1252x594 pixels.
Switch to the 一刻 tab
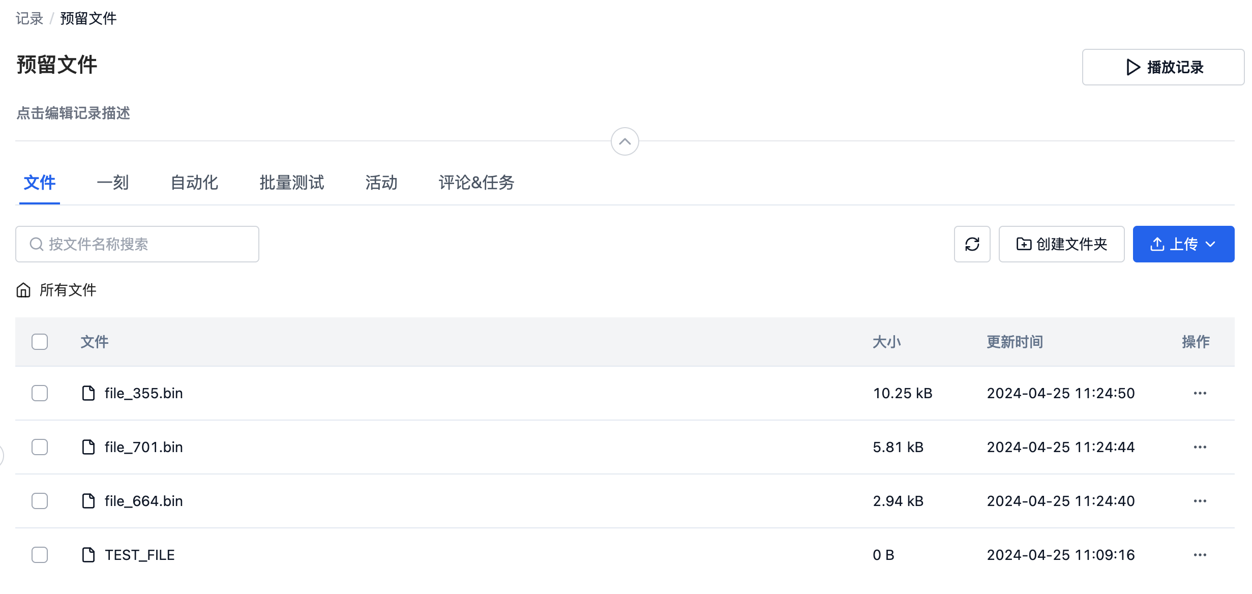click(x=113, y=183)
